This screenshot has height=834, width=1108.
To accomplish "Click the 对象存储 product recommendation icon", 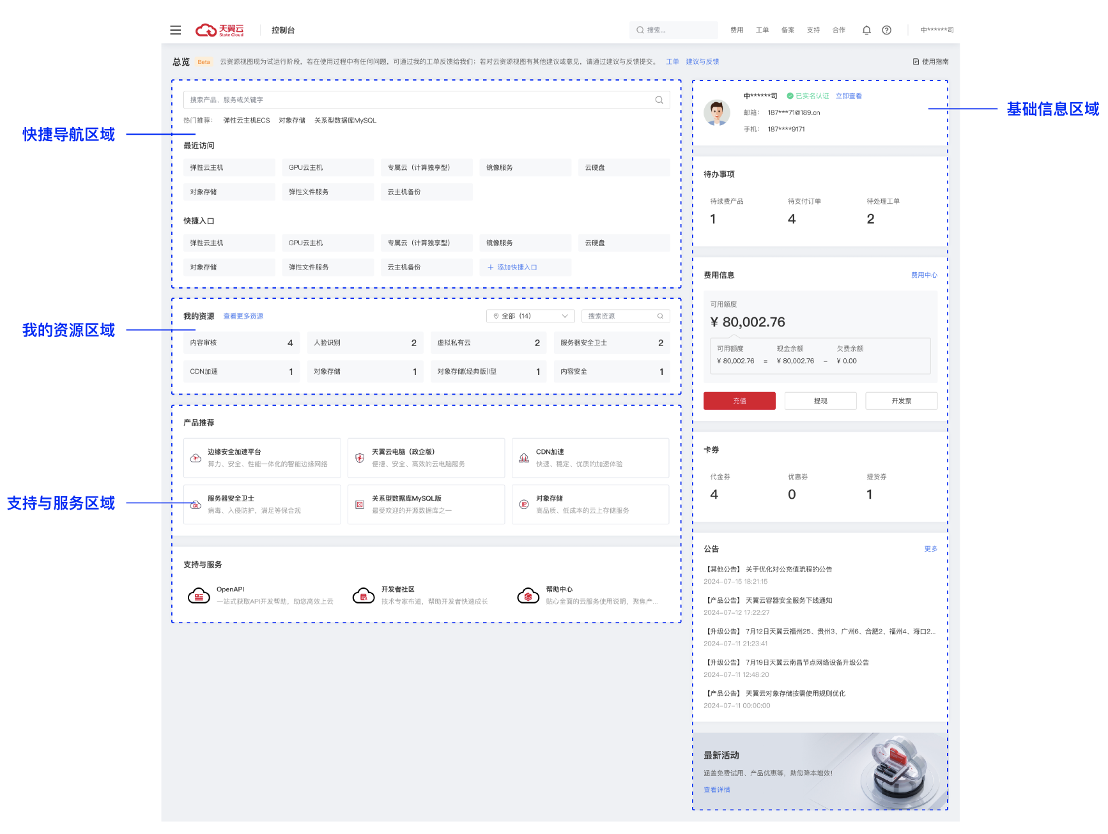I will coord(524,504).
